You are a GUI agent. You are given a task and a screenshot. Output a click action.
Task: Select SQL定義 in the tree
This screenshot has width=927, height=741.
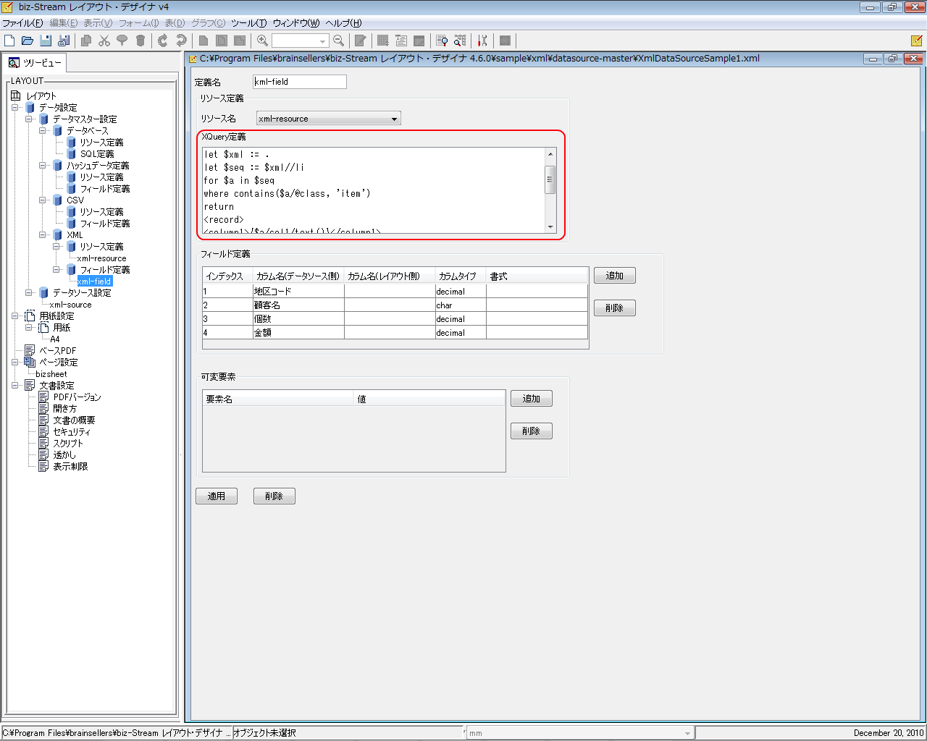pos(97,153)
